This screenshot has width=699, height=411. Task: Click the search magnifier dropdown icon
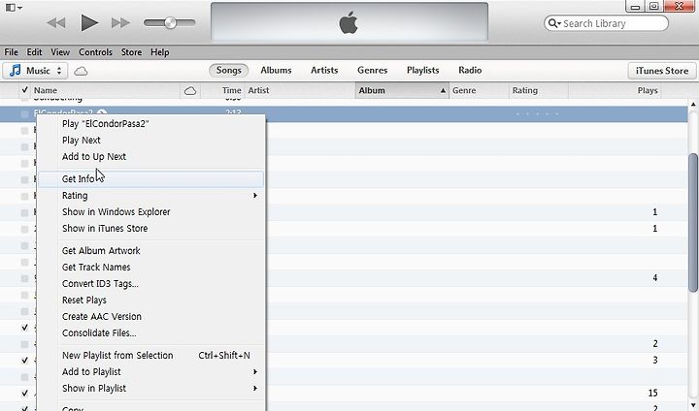tap(554, 23)
